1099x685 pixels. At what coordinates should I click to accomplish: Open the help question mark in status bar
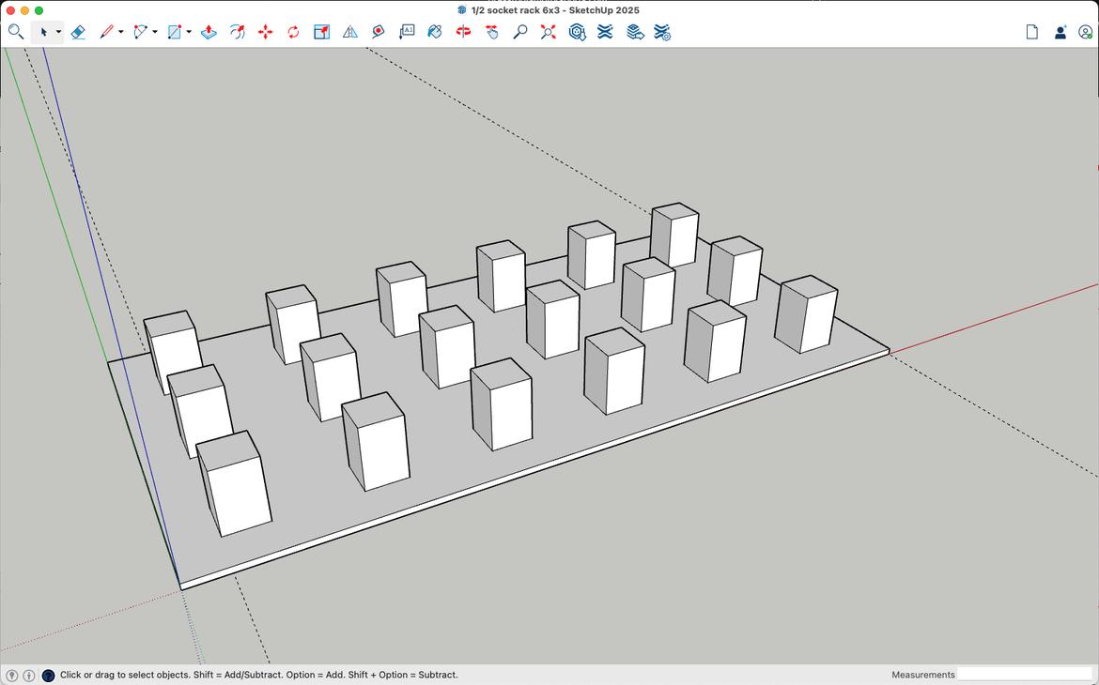coord(49,676)
